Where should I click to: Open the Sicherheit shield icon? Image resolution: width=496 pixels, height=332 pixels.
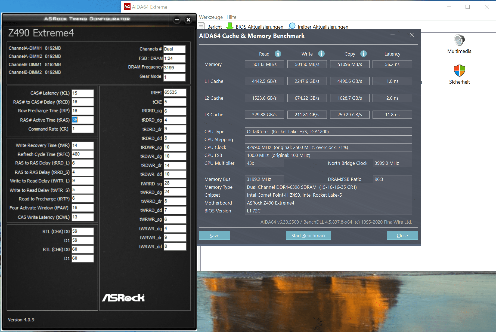(x=459, y=71)
